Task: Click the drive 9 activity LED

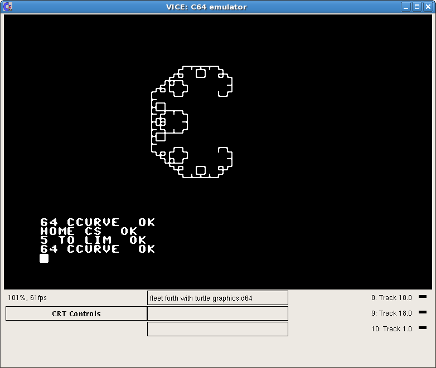Action: point(422,312)
